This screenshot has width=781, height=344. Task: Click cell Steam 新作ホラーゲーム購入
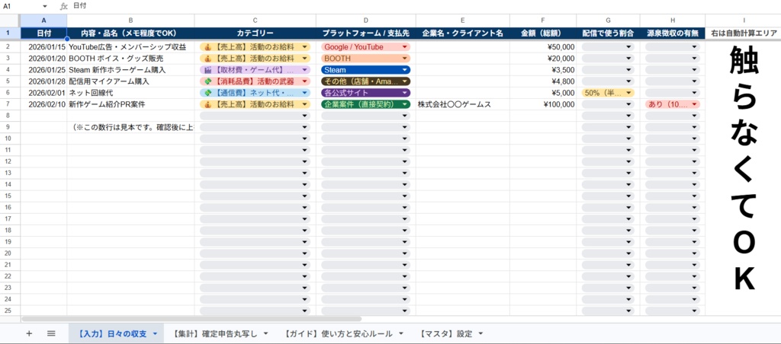130,70
